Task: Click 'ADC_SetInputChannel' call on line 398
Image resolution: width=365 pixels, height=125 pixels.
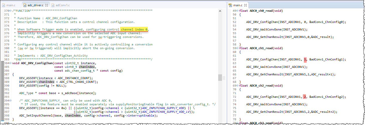Action: pos(36,116)
